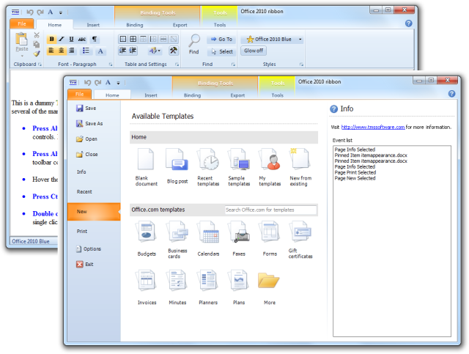This screenshot has width=469, height=354.
Task: Toggle Strikethrough ABC button
Action: pos(81,39)
